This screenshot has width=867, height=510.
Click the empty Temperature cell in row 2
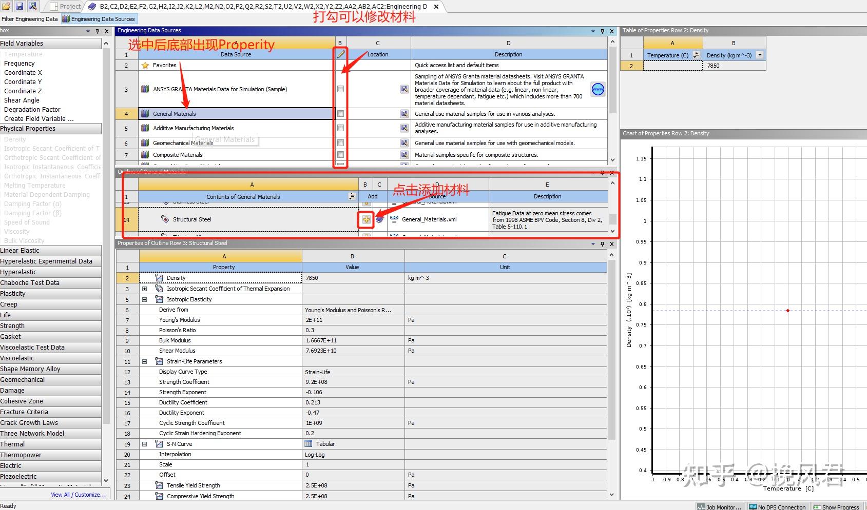(x=672, y=66)
